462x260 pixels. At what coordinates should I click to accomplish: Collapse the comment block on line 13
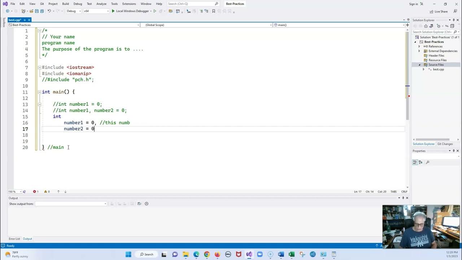pyautogui.click(x=40, y=104)
